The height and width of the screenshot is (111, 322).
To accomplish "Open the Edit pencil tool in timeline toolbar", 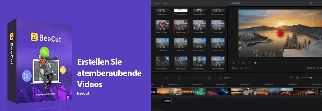I will pyautogui.click(x=166, y=78).
